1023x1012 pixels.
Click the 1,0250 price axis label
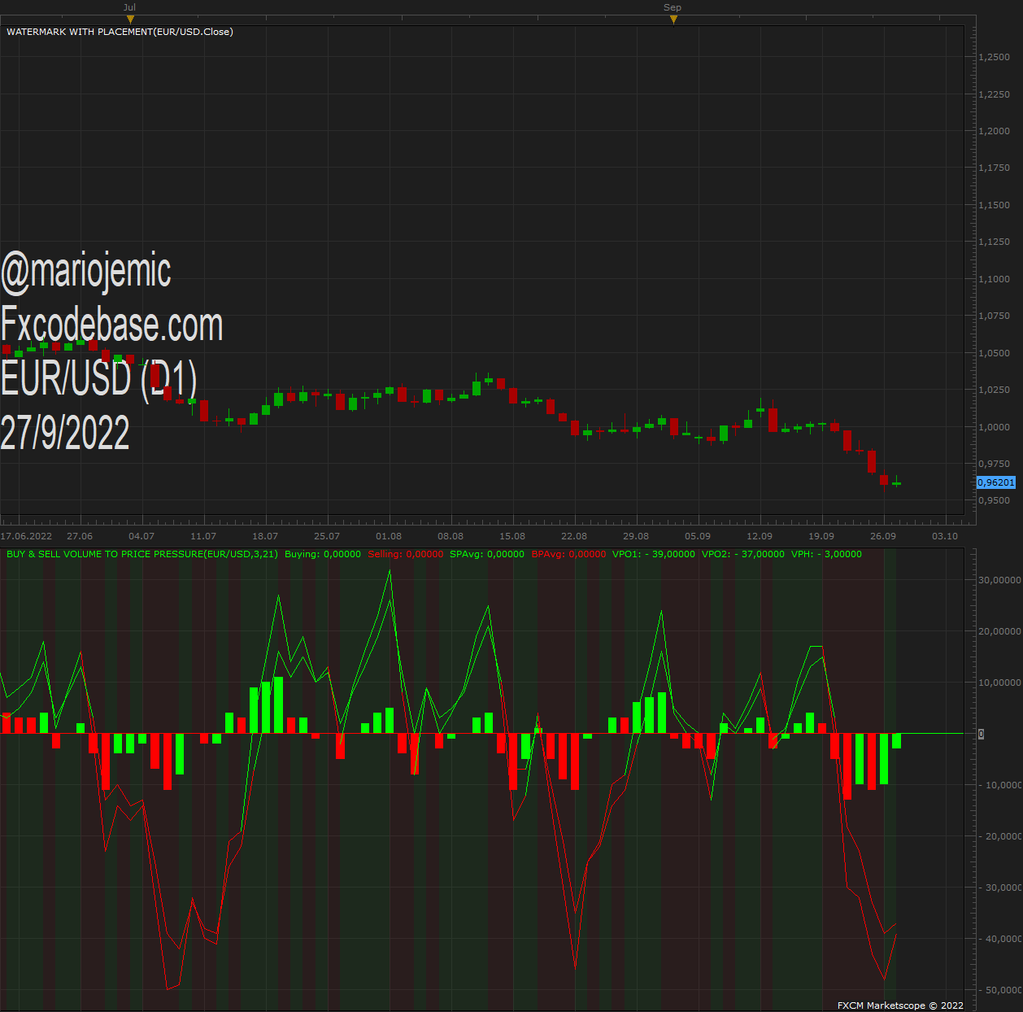[995, 390]
